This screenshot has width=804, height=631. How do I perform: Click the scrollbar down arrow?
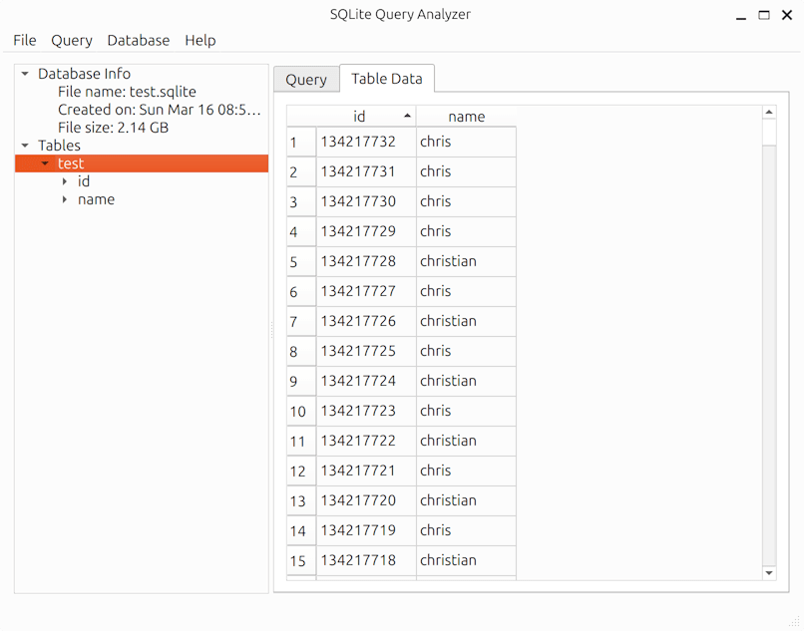point(769,573)
